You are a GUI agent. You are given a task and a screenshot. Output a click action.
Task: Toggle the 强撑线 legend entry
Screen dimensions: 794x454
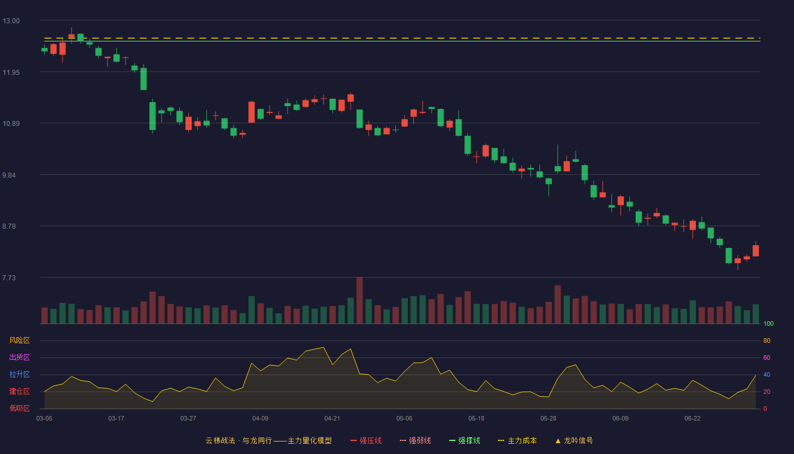tap(464, 440)
